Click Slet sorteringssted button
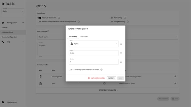This screenshot has height=107, width=191. (x=96, y=78)
